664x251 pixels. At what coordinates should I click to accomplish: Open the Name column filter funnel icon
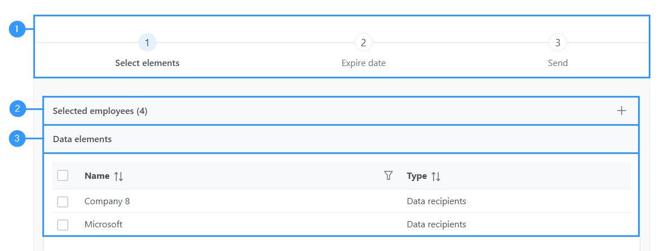(388, 175)
